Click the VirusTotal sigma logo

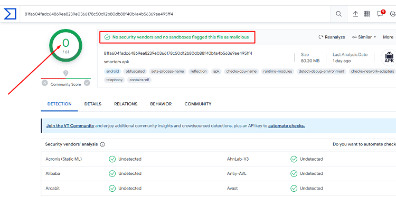[x=10, y=14]
